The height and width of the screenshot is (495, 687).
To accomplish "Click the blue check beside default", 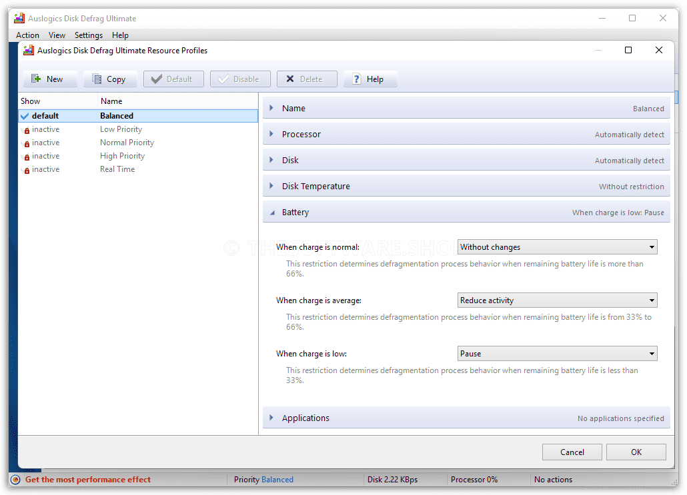I will tap(25, 116).
